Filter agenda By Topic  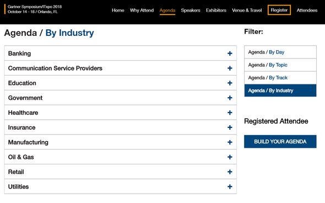[x=280, y=65]
